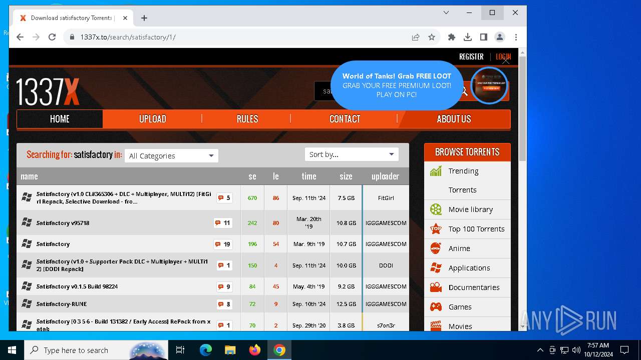Click the Movie library reel icon
Image resolution: width=641 pixels, height=360 pixels.
(436, 209)
